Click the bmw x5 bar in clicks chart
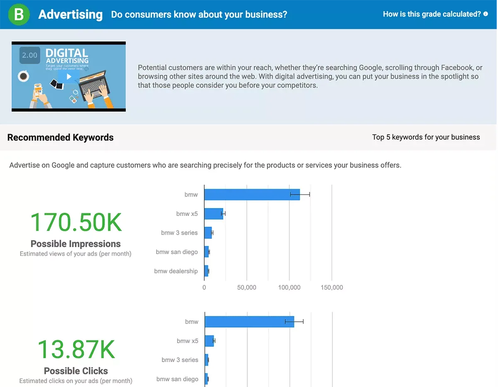Image resolution: width=498 pixels, height=387 pixels. point(210,341)
